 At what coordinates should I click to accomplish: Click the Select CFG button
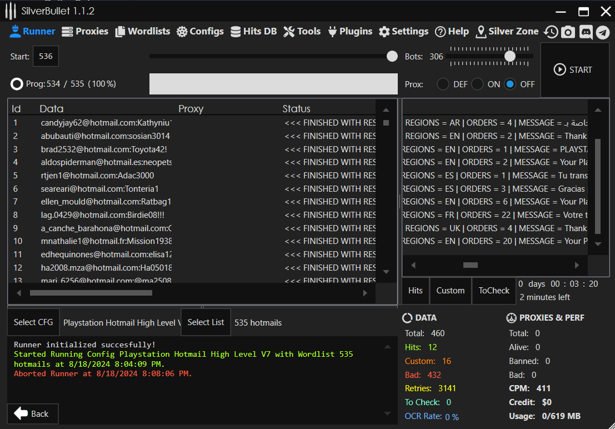tap(33, 322)
